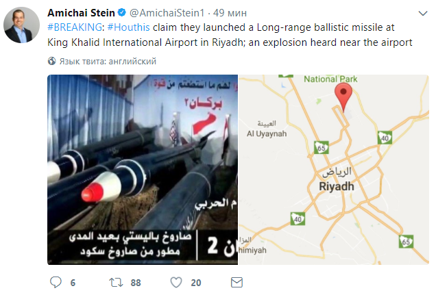Click the reply speech bubble icon

56,282
